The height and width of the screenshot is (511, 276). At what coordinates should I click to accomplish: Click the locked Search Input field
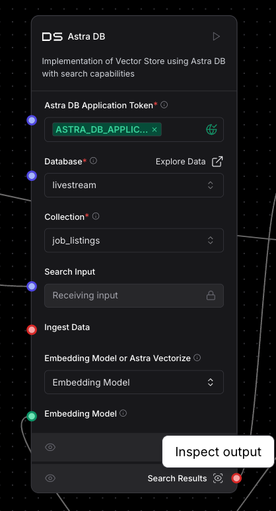[x=134, y=296]
